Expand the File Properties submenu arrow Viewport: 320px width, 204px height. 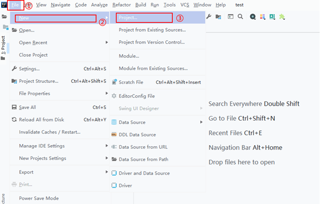click(107, 93)
